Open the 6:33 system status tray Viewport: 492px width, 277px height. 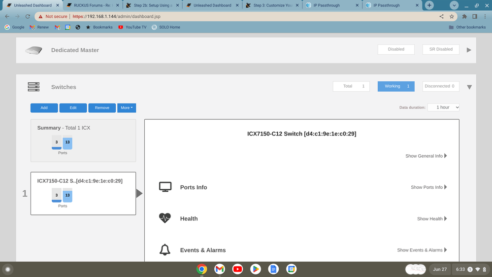[x=471, y=269]
